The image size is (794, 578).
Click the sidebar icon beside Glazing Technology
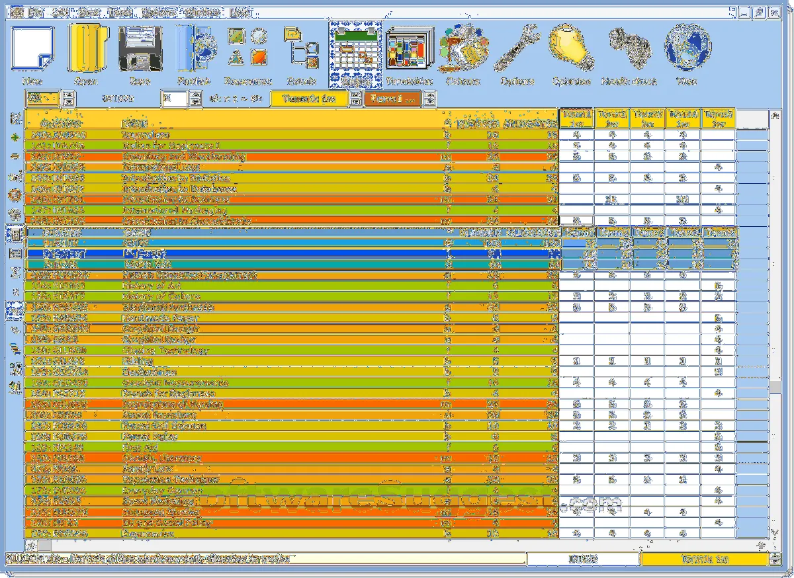15,349
